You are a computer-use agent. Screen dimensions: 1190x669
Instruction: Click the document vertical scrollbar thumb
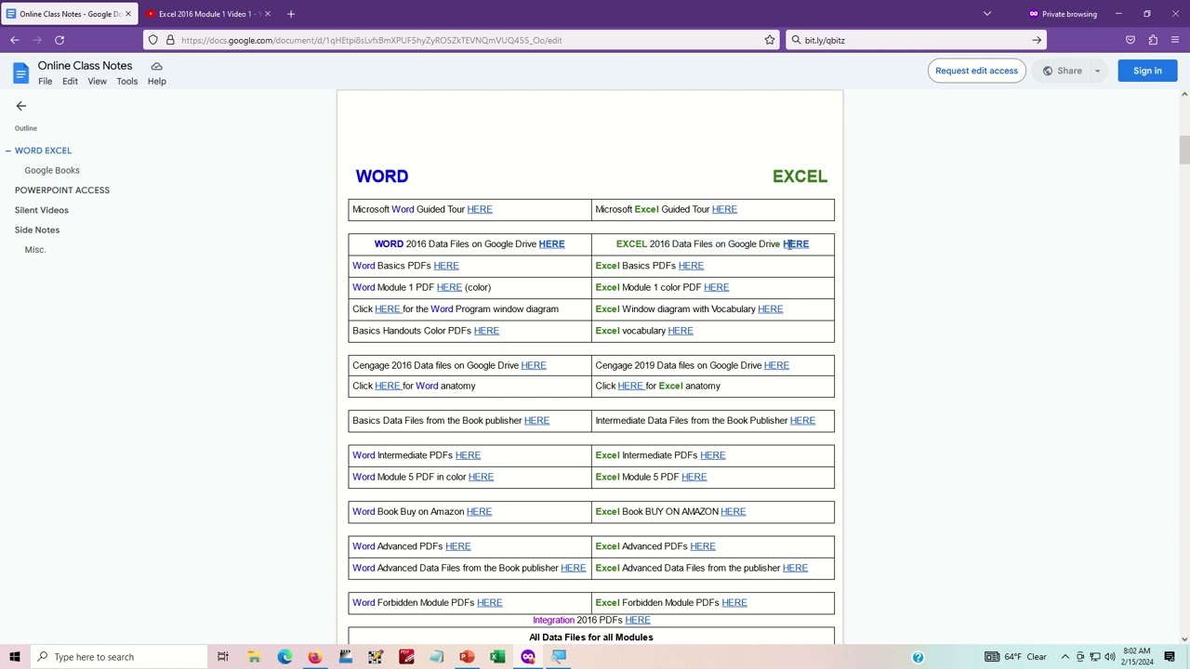1184,150
